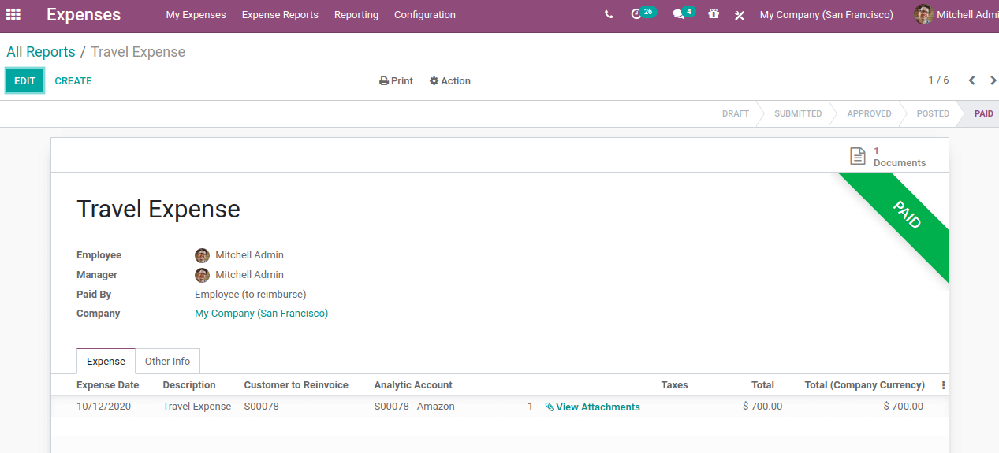The height and width of the screenshot is (453, 999).
Task: Click the S00078 customer to reinvoice cell
Action: click(262, 407)
